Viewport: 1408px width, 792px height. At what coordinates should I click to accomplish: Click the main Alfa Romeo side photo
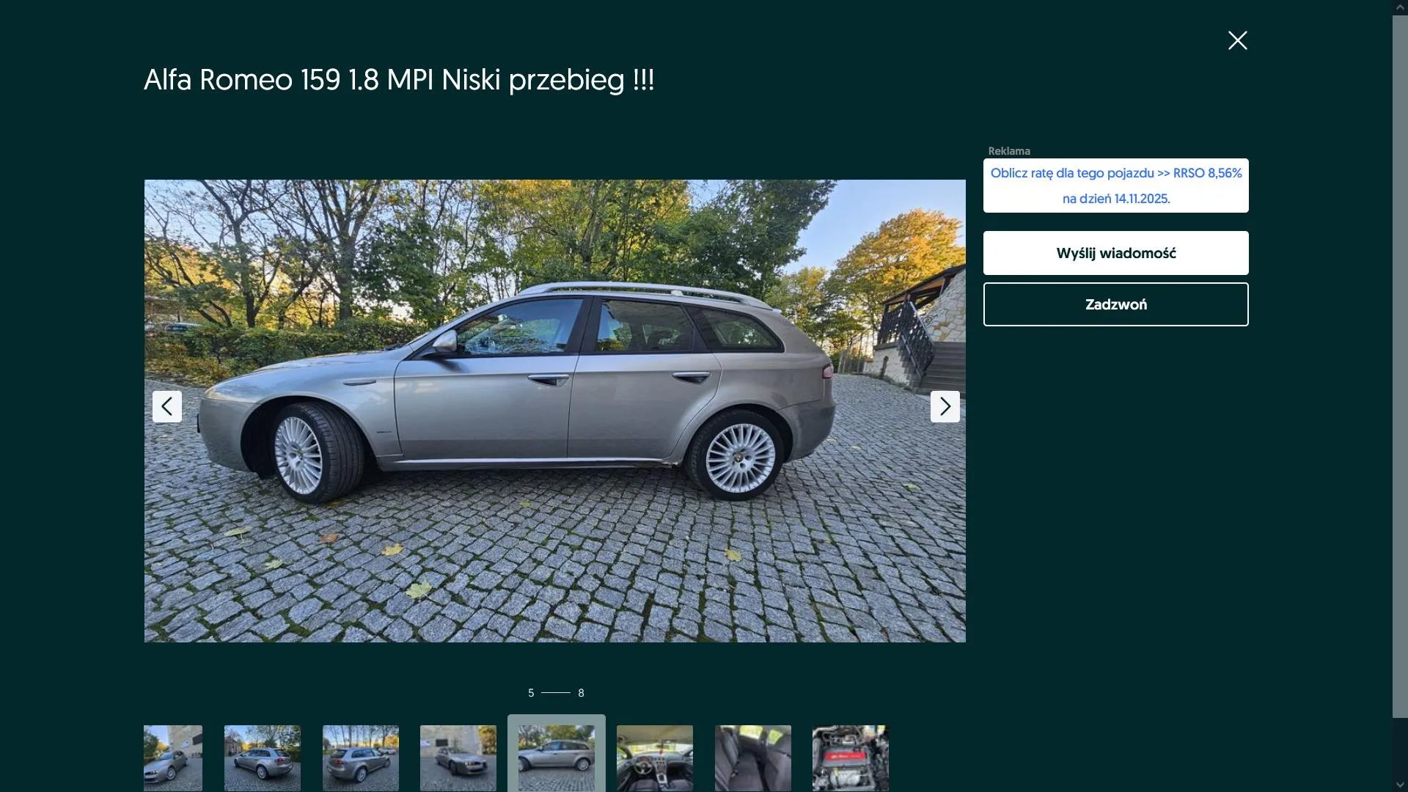pyautogui.click(x=554, y=411)
